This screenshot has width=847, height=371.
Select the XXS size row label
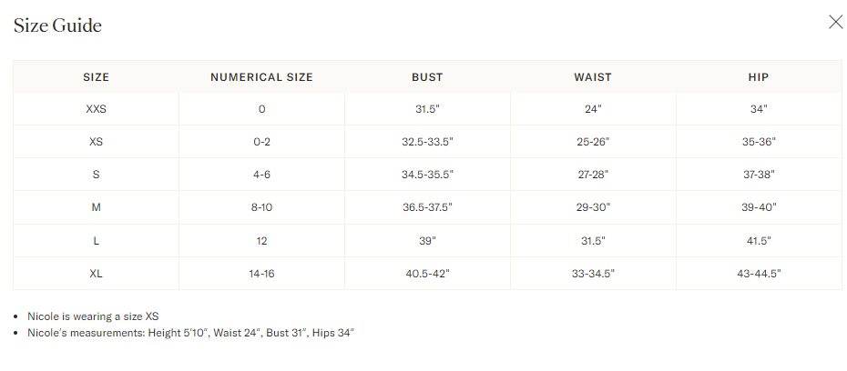[x=97, y=109]
